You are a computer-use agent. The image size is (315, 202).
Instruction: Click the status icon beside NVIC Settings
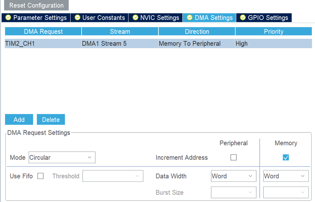[x=135, y=18]
